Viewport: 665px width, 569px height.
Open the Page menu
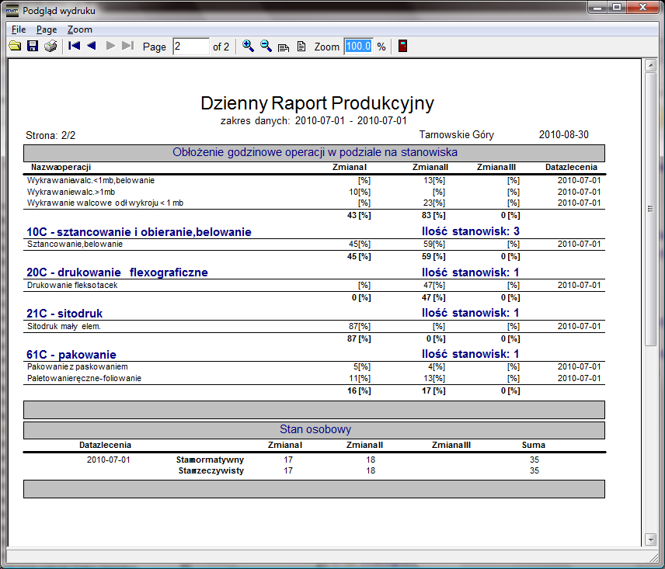(x=47, y=29)
